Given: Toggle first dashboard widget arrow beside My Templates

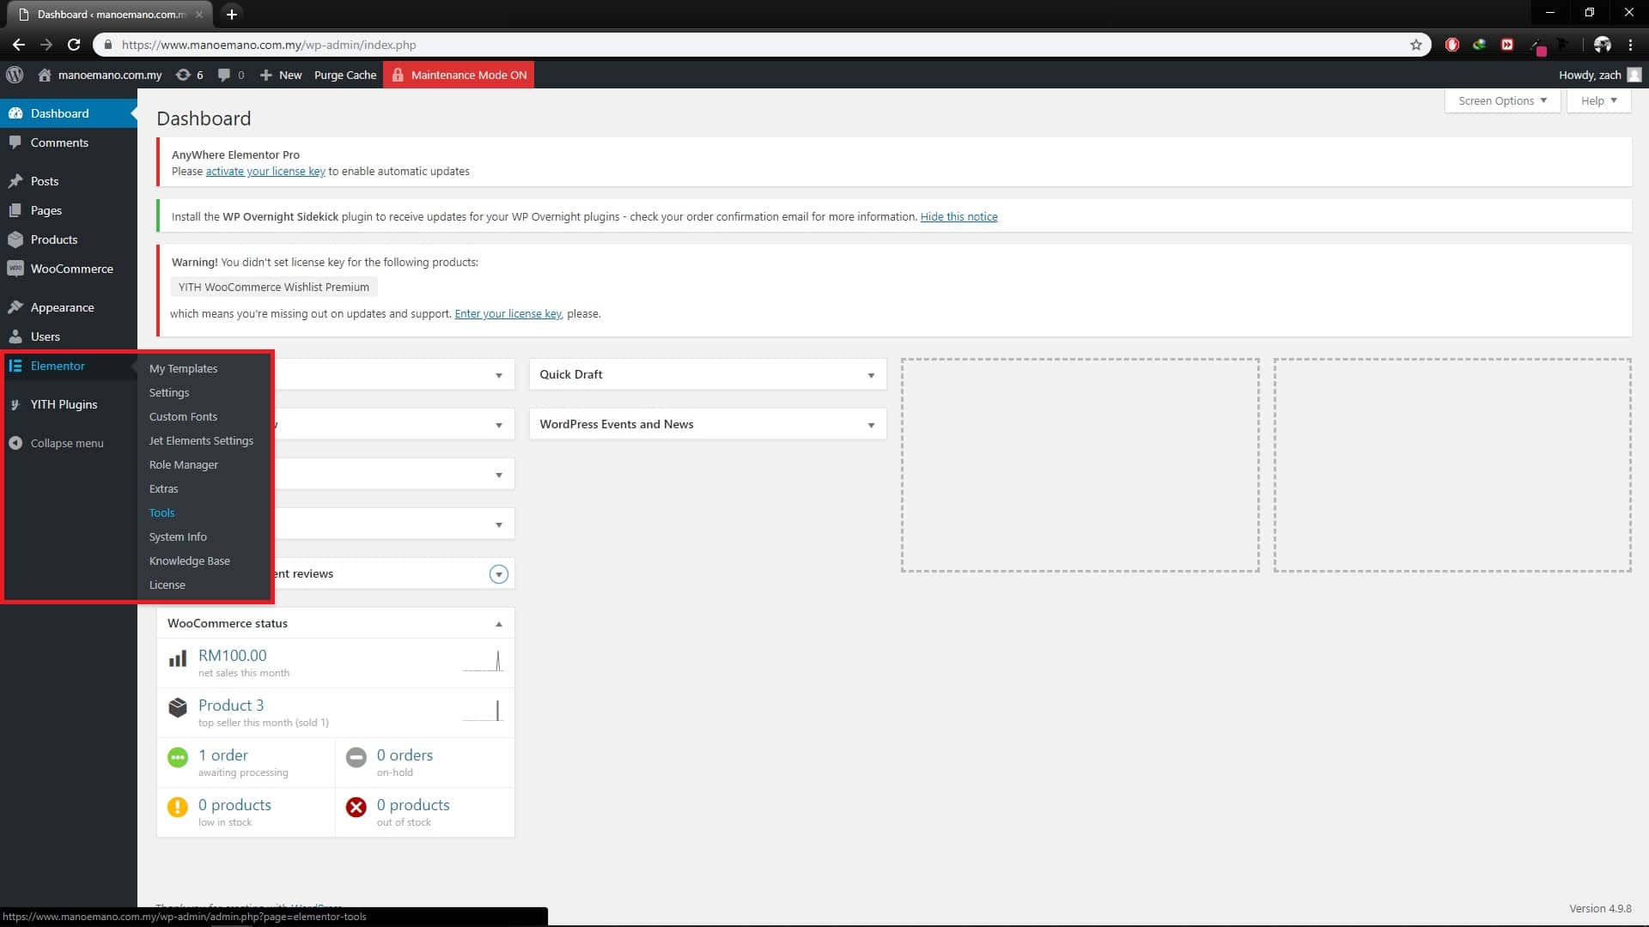Looking at the screenshot, I should 499,375.
